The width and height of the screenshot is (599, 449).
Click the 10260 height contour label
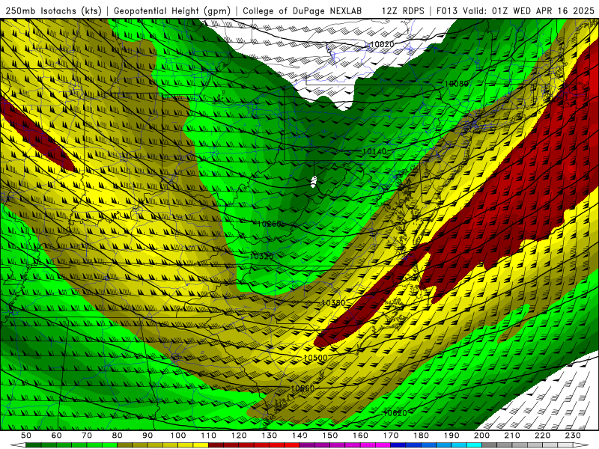(270, 224)
